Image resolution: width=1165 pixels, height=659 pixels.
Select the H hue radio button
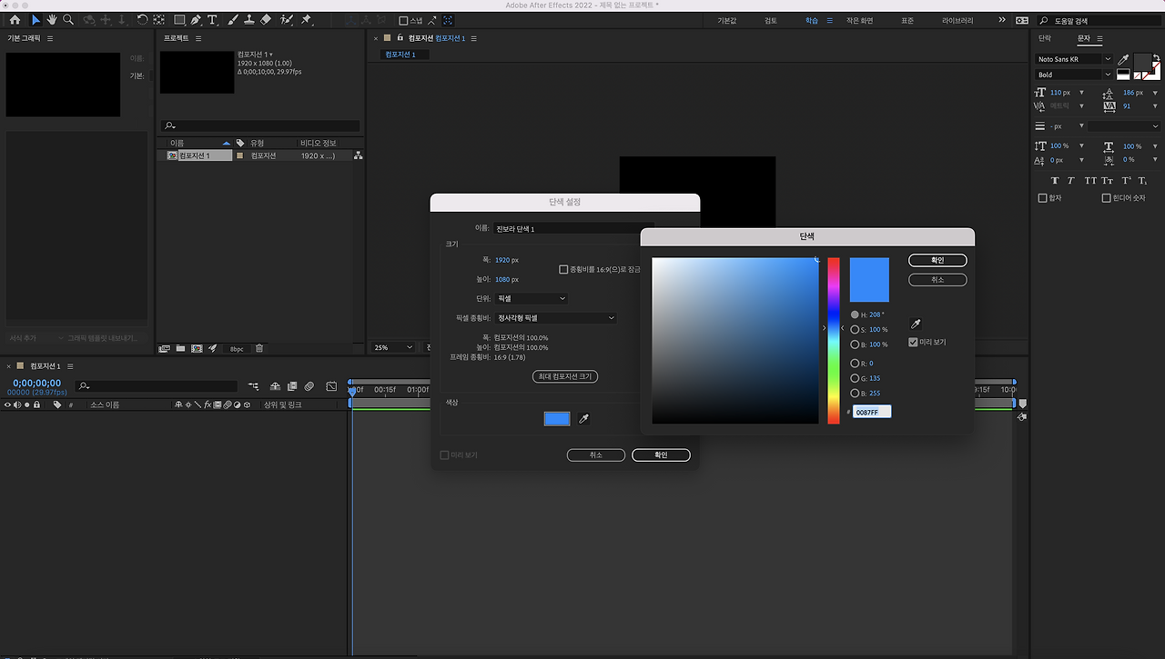pos(855,315)
